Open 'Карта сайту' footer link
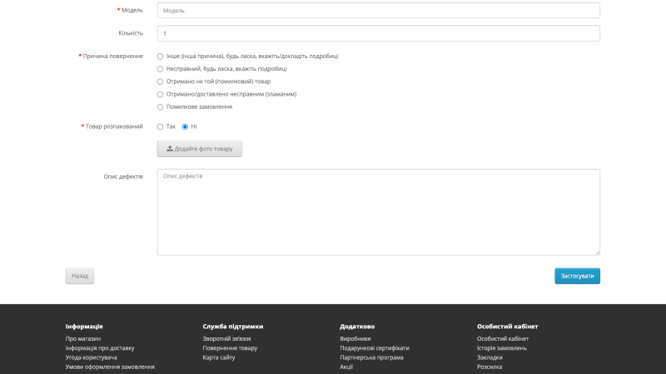Image resolution: width=666 pixels, height=374 pixels. [219, 357]
